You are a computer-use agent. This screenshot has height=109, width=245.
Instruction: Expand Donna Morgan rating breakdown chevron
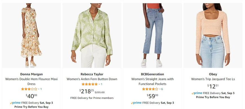39,89
